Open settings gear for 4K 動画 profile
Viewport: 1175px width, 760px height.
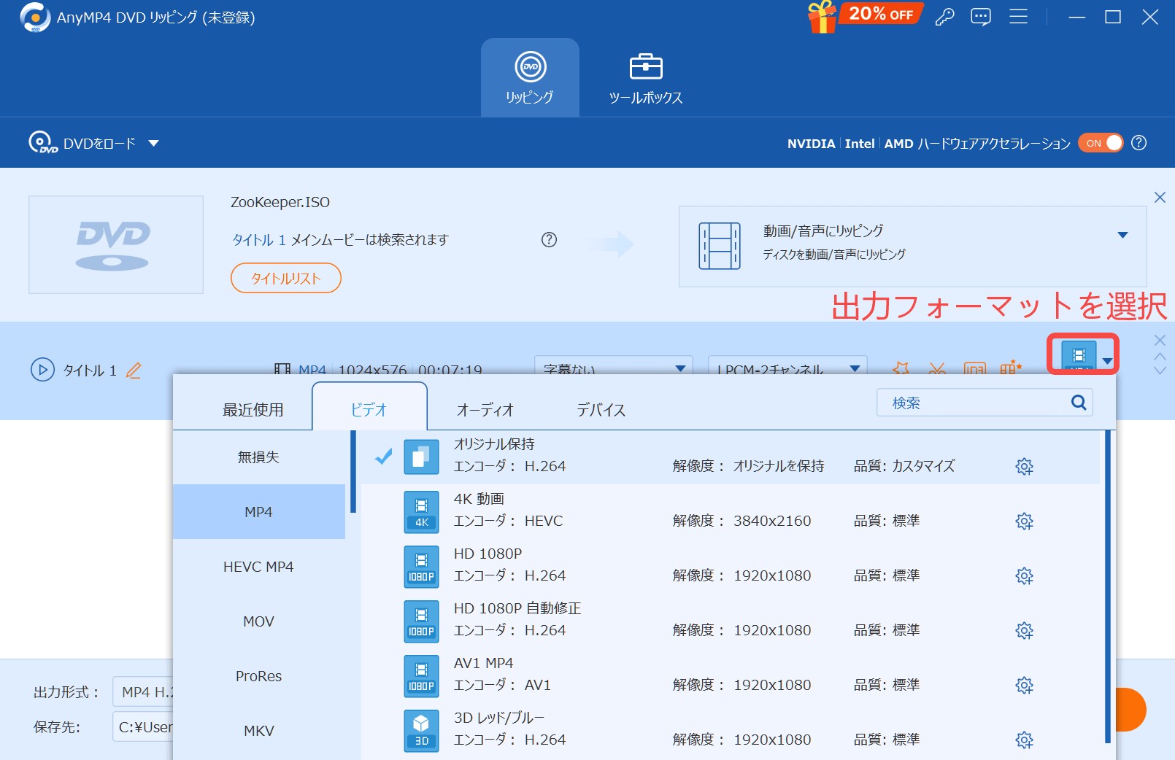(x=1024, y=521)
